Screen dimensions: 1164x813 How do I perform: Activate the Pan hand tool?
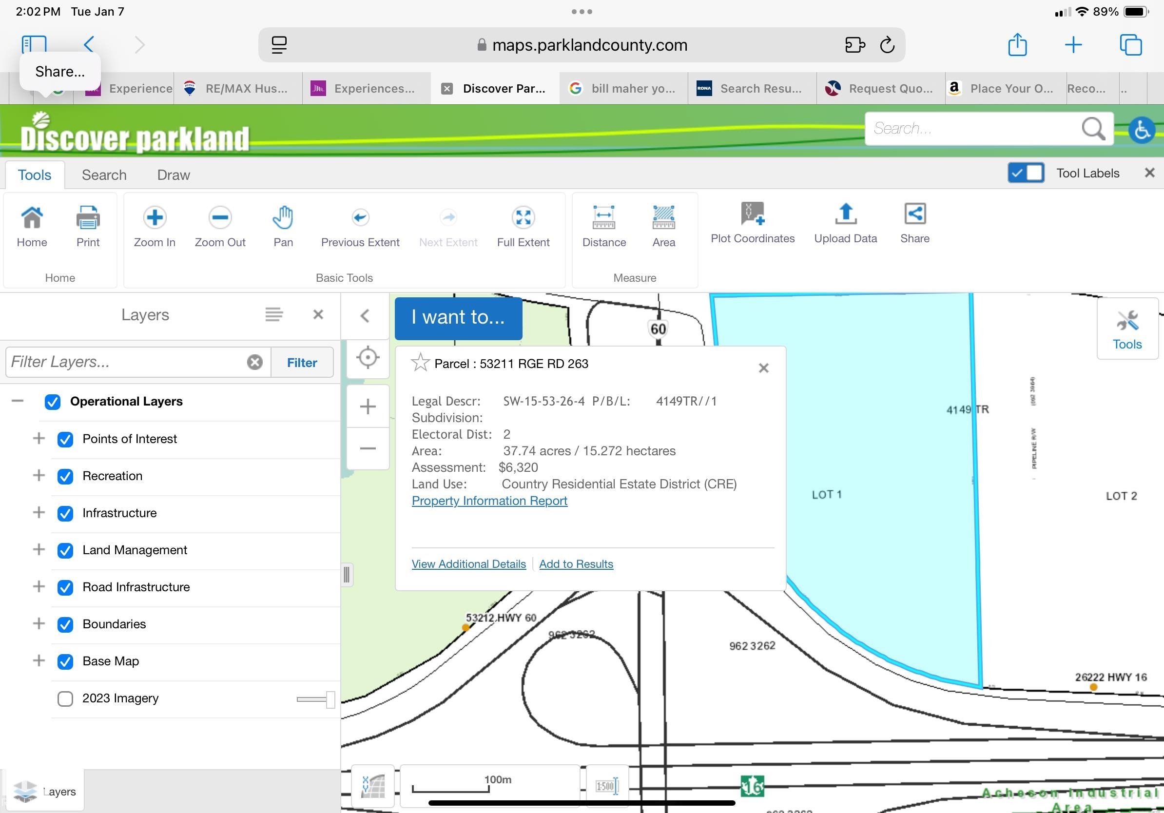coord(283,218)
